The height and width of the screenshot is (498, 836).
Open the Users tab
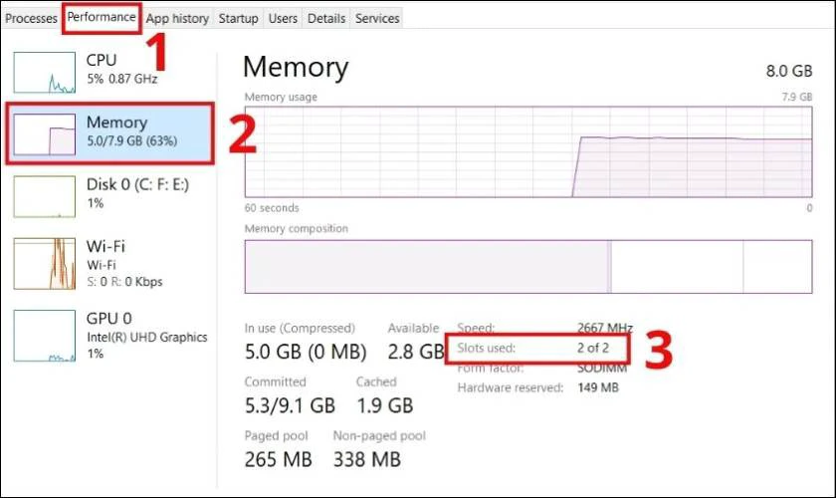click(283, 18)
